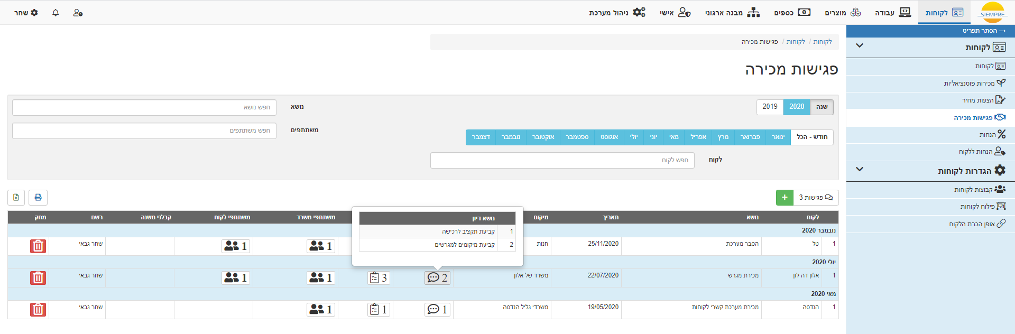
Task: Open the notifications bell
Action: [56, 13]
